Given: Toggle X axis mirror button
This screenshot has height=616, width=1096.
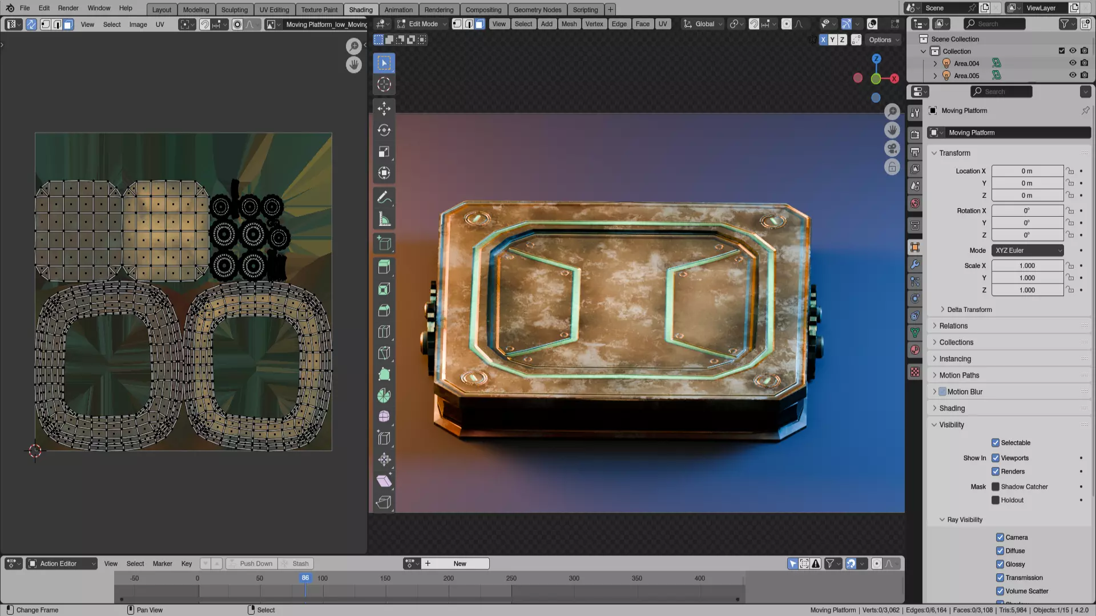Looking at the screenshot, I should [823, 40].
